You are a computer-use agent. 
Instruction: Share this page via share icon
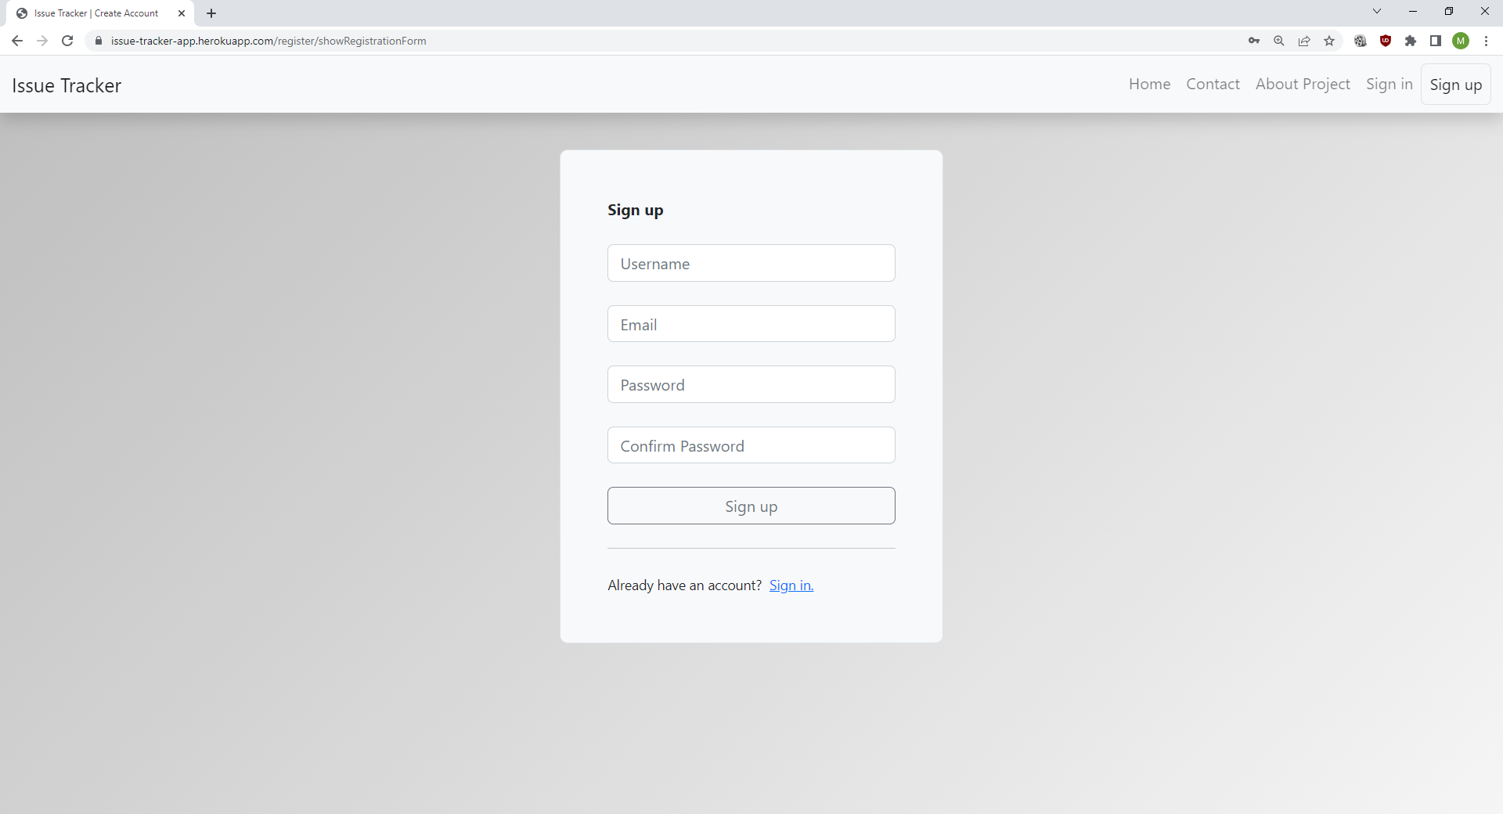point(1304,41)
